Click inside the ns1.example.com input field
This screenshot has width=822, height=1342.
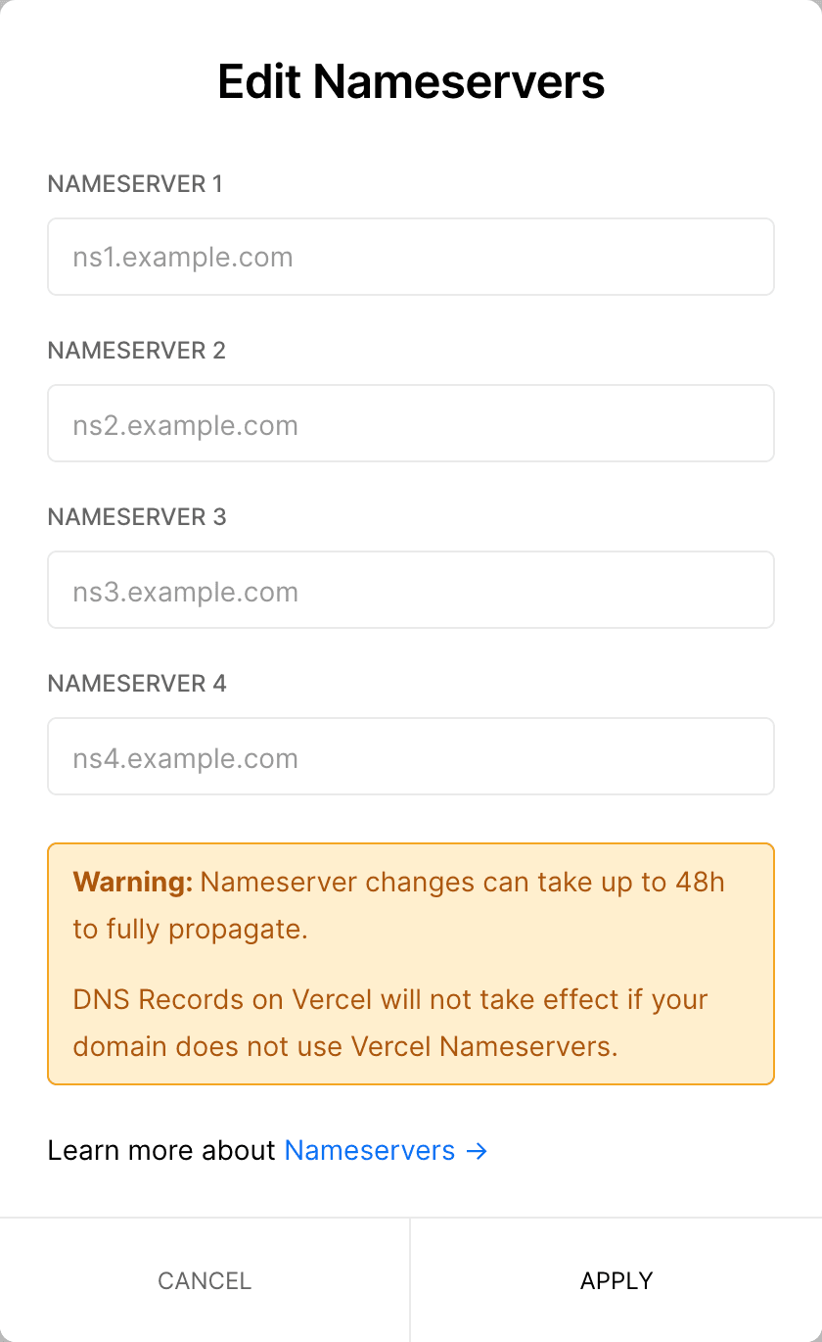411,257
